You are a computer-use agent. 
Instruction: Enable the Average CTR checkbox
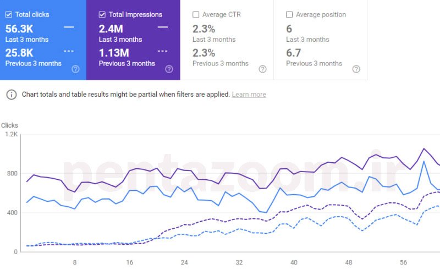point(196,15)
